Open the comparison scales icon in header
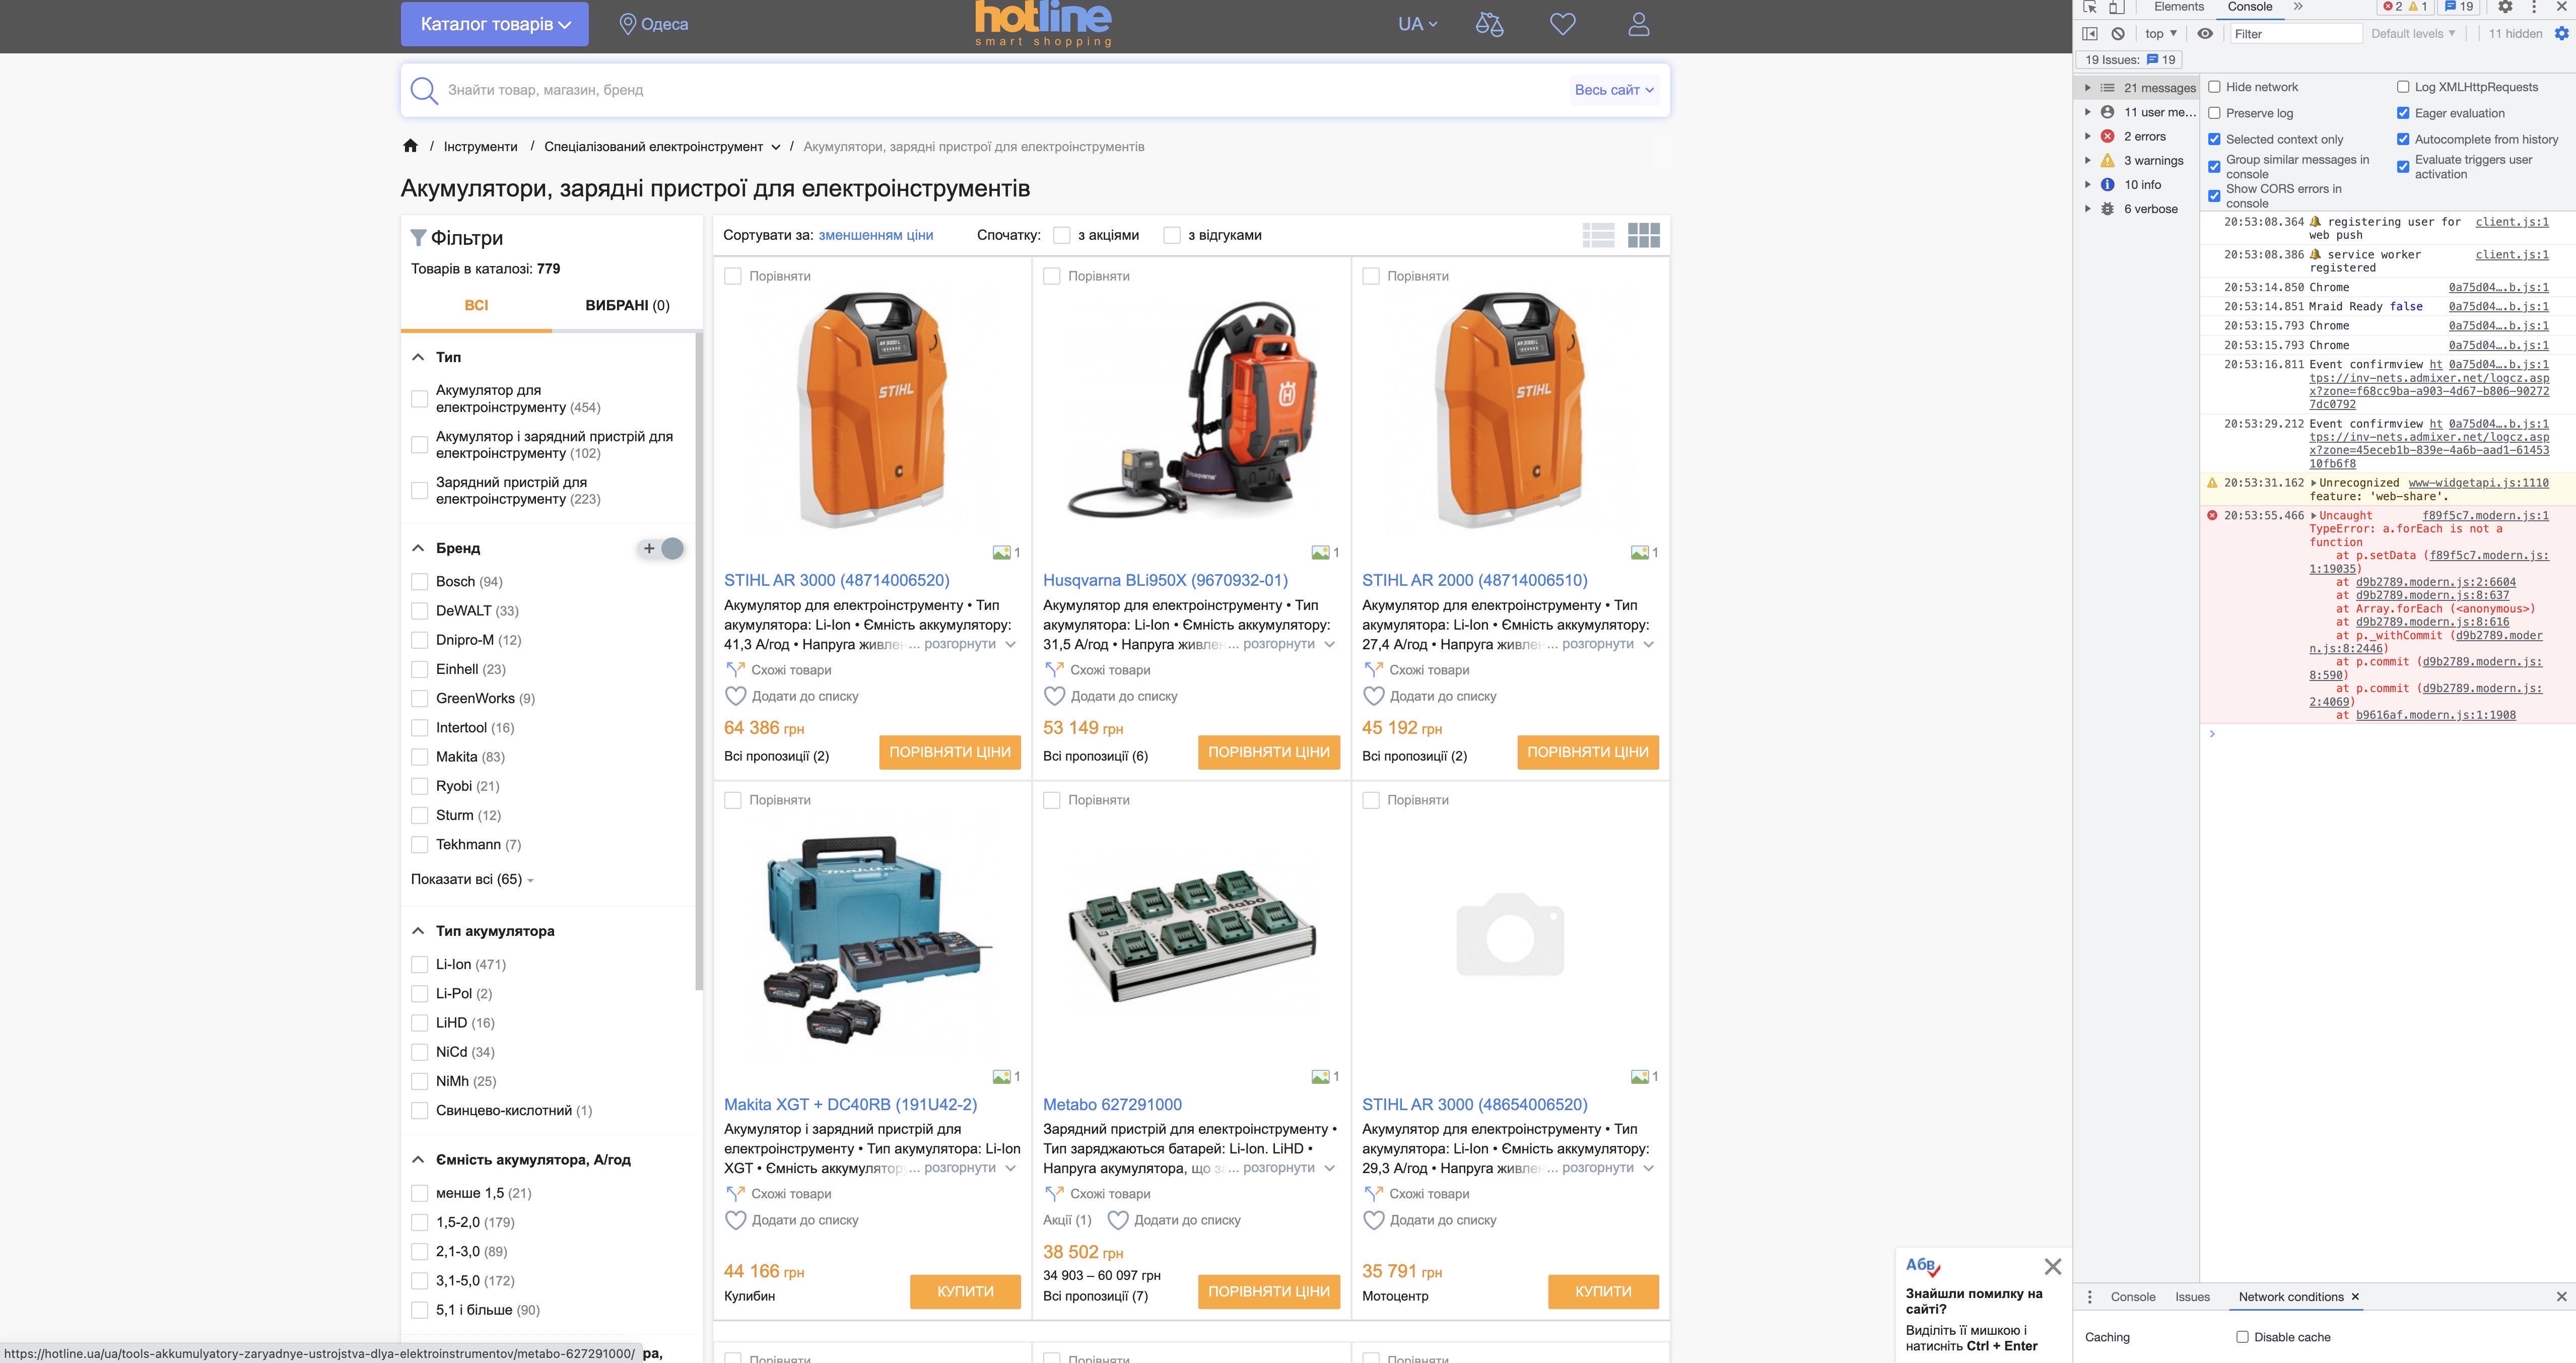2576x1363 pixels. [1489, 24]
